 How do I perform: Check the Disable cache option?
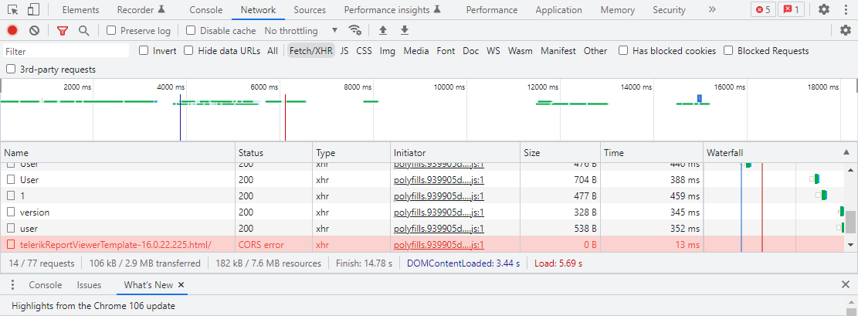click(x=192, y=31)
